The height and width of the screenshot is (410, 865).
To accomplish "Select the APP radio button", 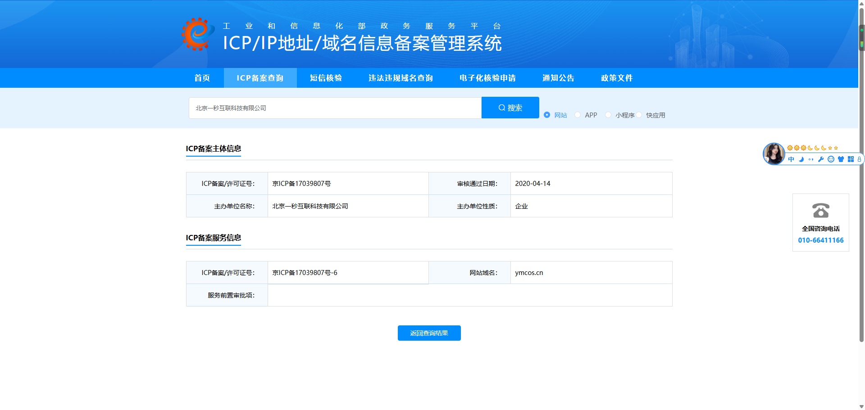I will (x=578, y=115).
